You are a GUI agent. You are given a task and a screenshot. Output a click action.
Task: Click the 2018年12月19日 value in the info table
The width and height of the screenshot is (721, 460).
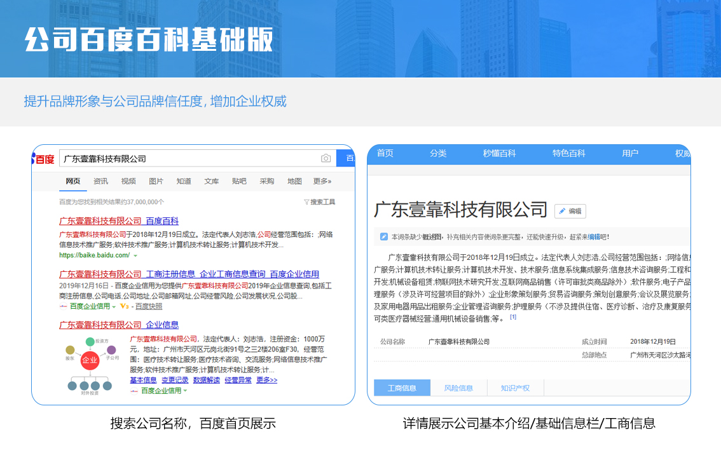click(653, 341)
